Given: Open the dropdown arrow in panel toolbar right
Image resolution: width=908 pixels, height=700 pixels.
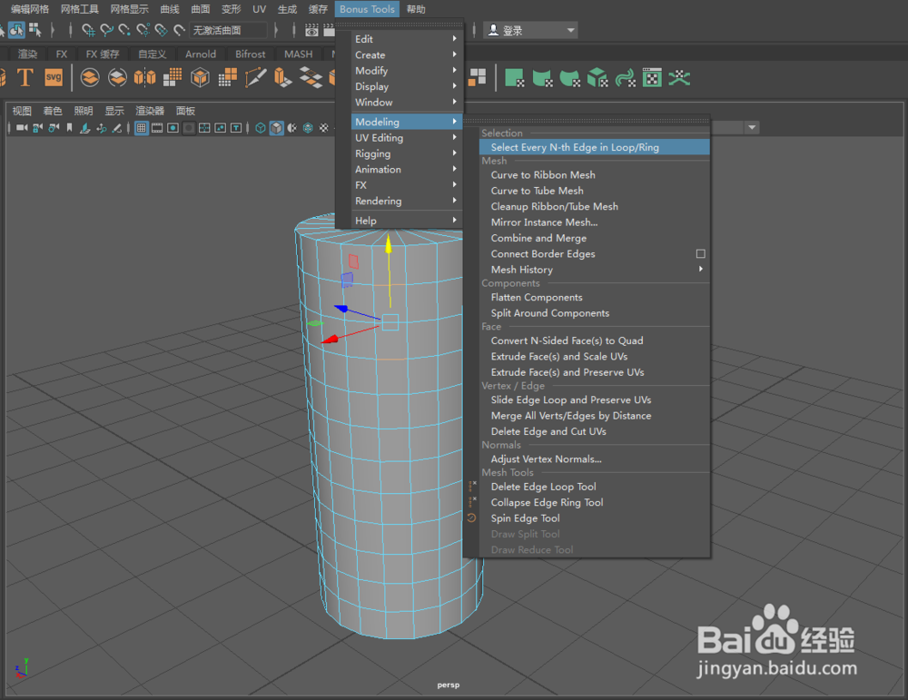Looking at the screenshot, I should (x=752, y=127).
